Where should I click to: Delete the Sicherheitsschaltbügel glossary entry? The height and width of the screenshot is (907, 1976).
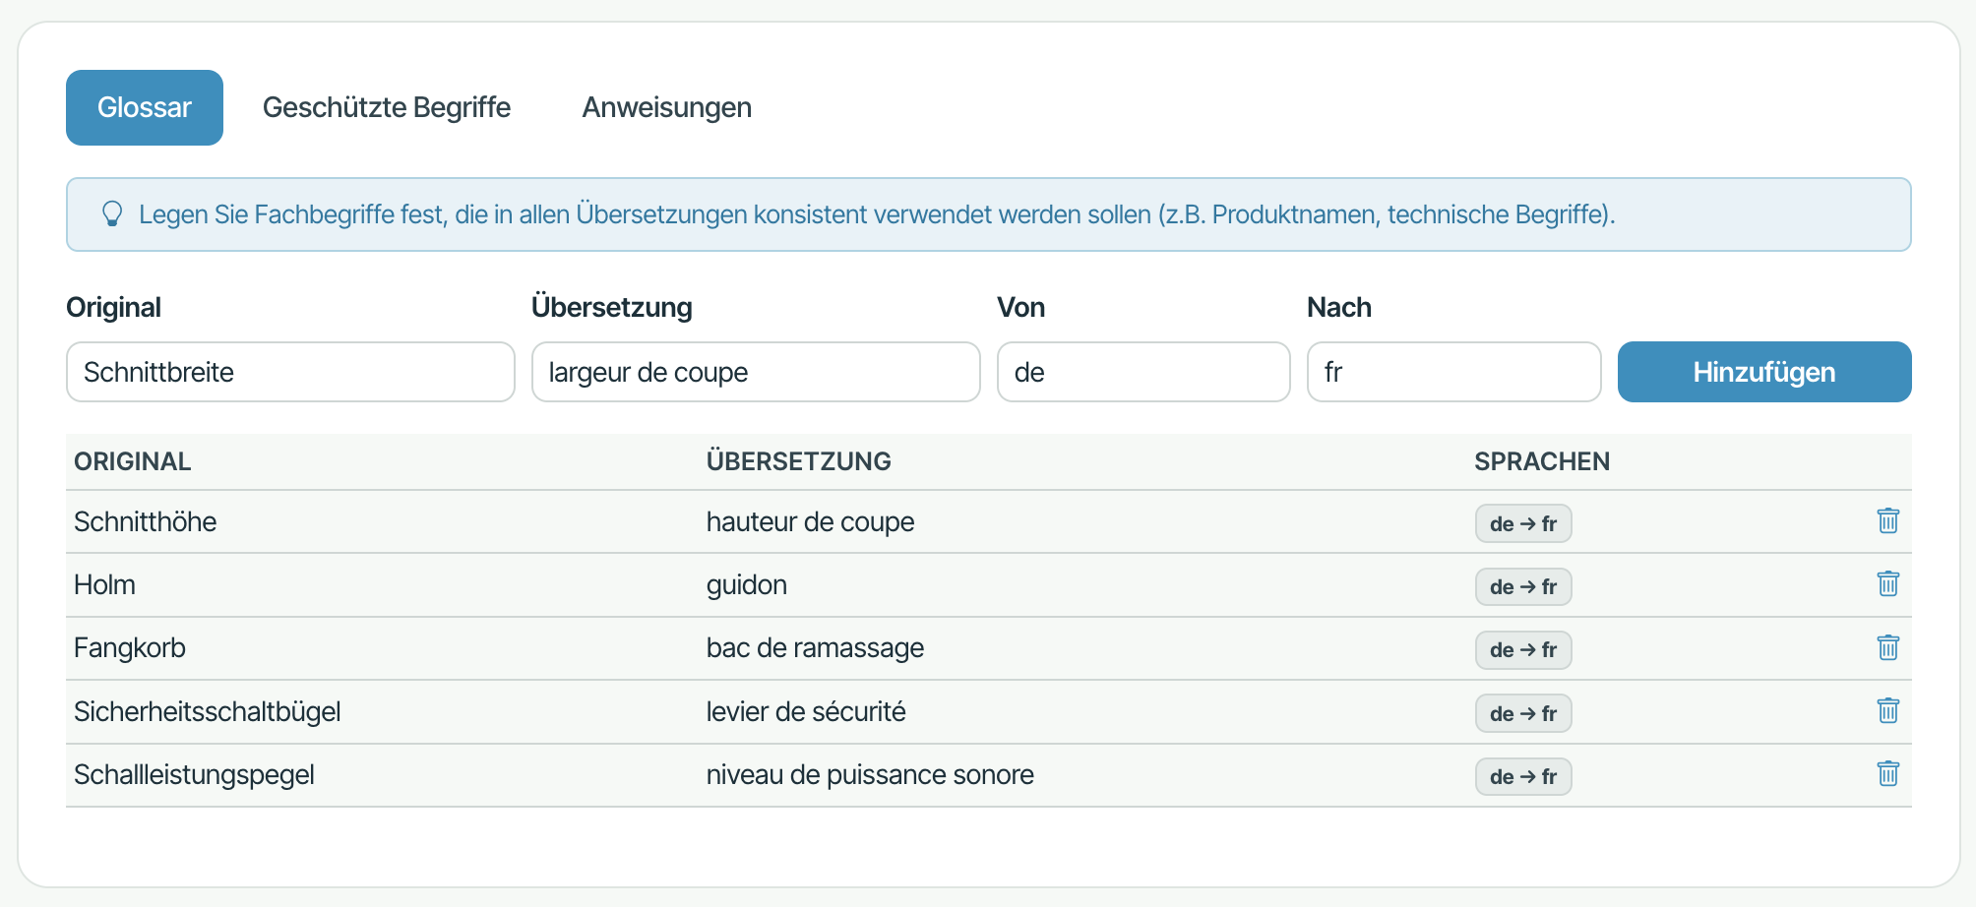pos(1887,711)
